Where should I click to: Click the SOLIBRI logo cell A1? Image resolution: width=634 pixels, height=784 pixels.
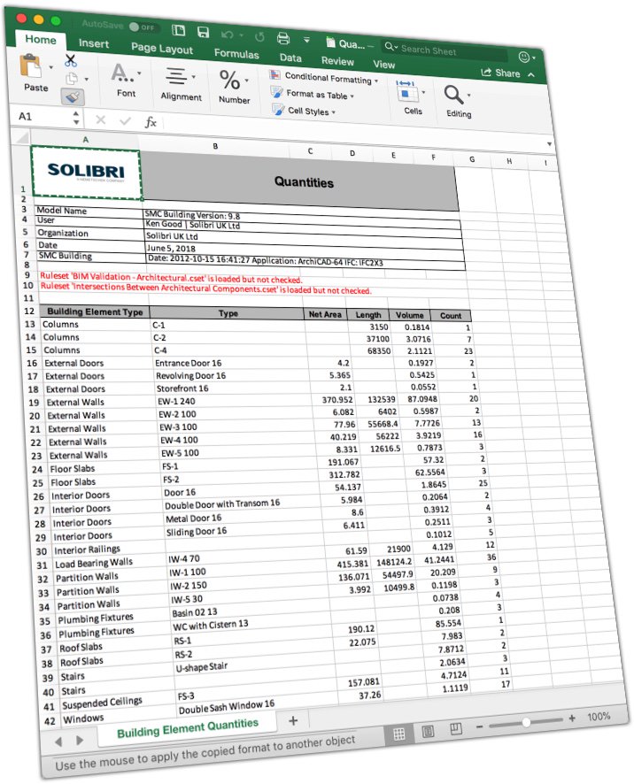pos(86,172)
